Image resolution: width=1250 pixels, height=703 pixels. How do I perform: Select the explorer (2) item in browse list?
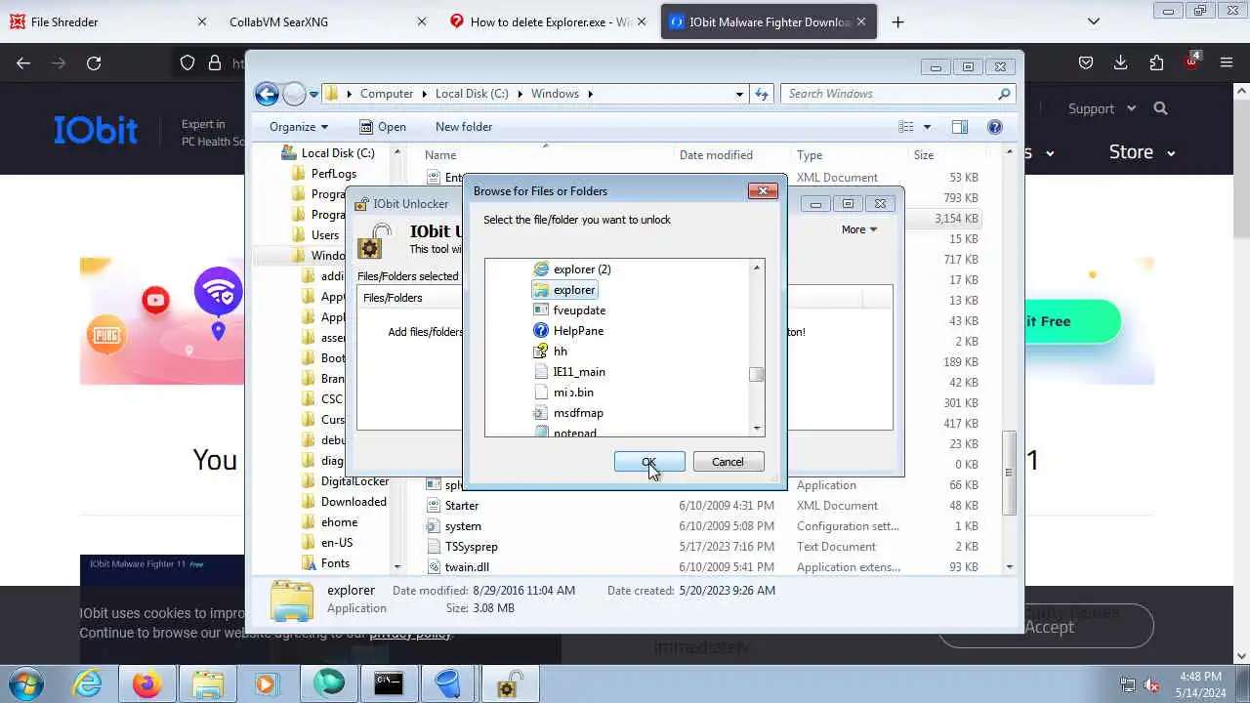[582, 269]
